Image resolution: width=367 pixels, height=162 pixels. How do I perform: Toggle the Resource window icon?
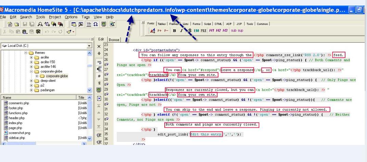click(74, 24)
